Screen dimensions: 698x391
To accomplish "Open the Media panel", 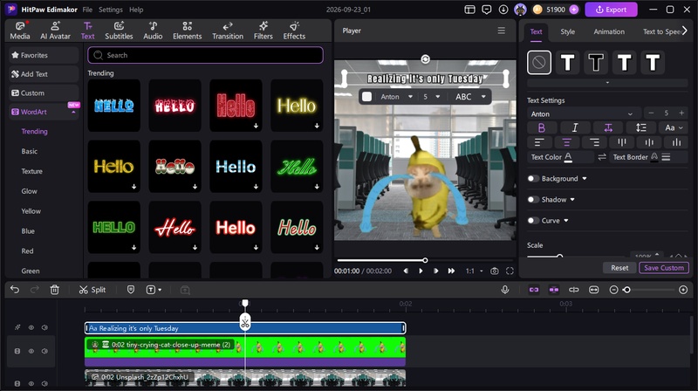I will [x=20, y=31].
